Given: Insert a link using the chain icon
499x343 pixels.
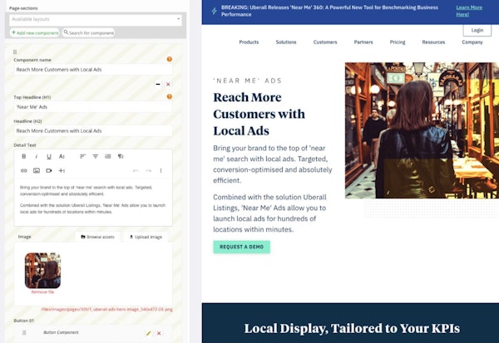Looking at the screenshot, I should (24, 171).
